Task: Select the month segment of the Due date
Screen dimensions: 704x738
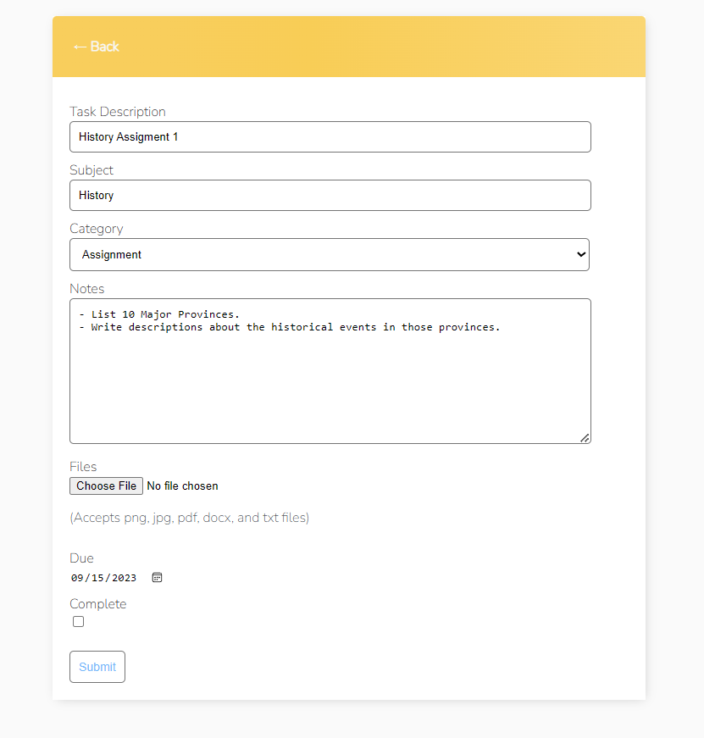Action: 79,577
